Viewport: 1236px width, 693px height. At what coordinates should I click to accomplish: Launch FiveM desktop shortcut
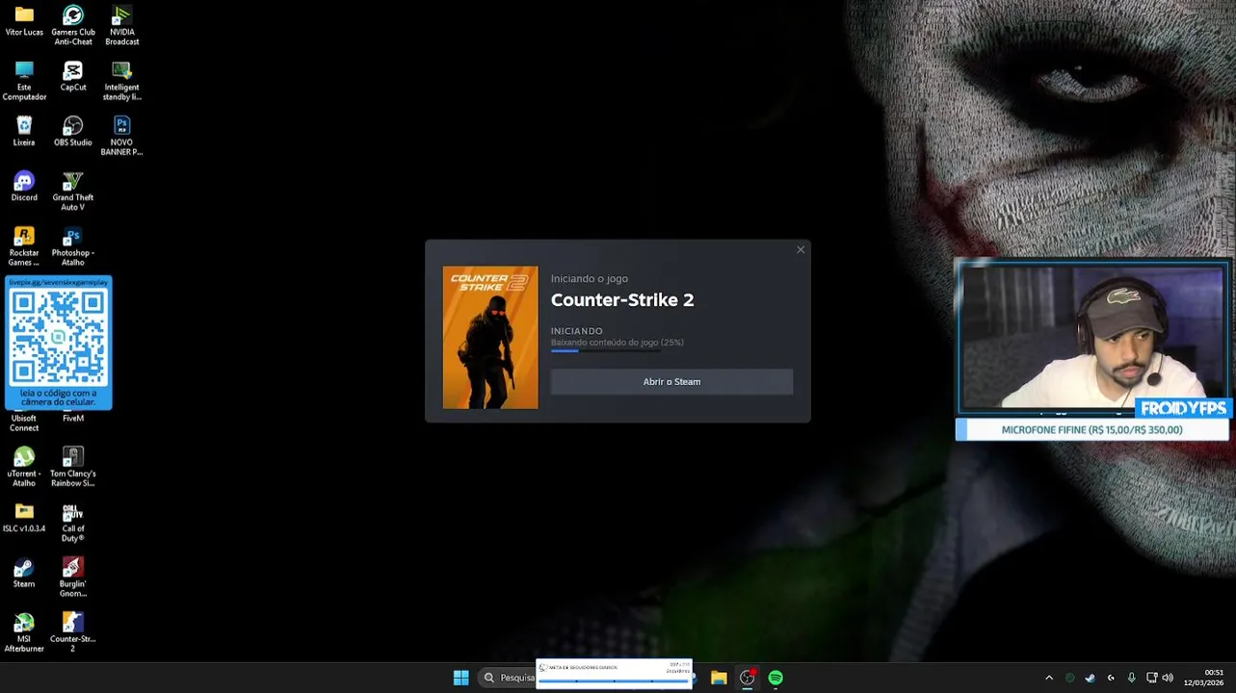tap(73, 418)
